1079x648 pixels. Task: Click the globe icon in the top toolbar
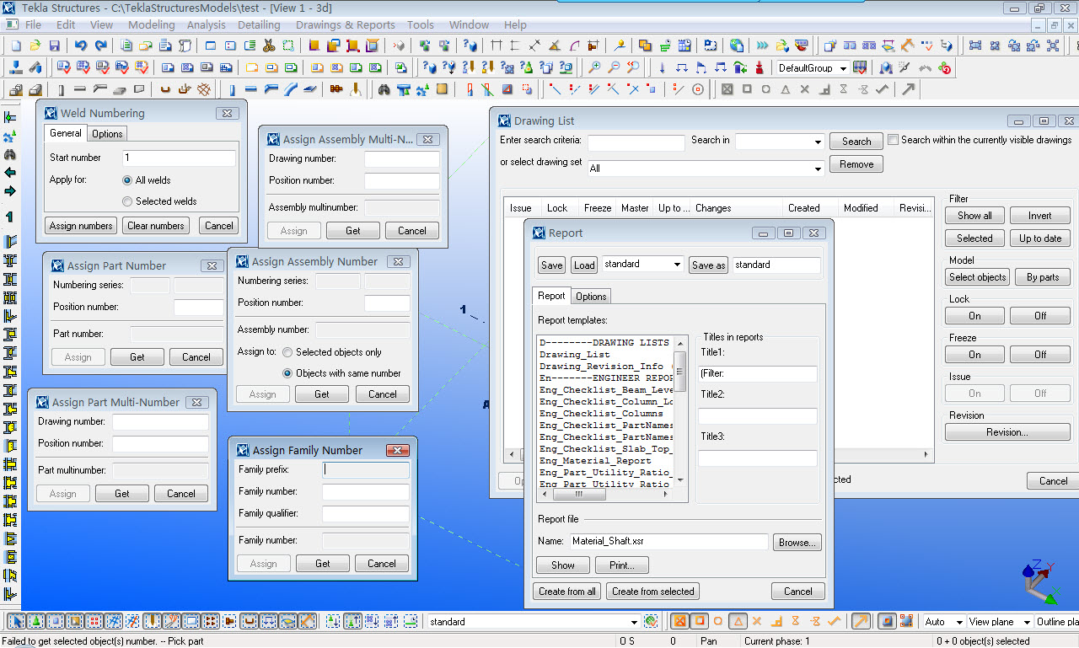tap(737, 46)
